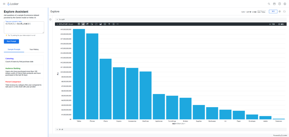Screen dimensions: 289x137
Task: Click the Furnishings bar in chart
Action: pos(172,108)
